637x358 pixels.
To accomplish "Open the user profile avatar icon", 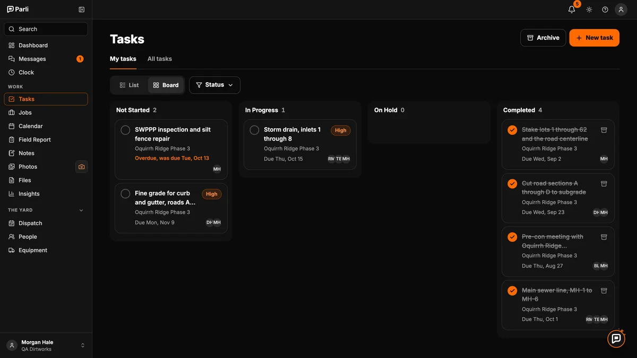I will tap(621, 10).
